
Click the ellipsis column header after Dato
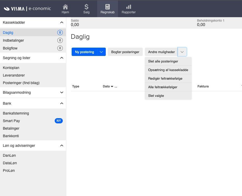click(x=116, y=87)
